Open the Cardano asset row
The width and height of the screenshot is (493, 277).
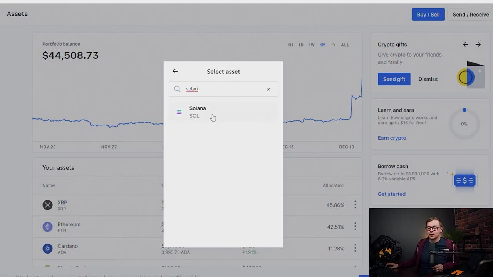[197, 249]
